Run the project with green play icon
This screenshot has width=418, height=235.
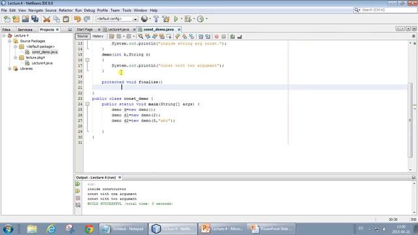pyautogui.click(x=176, y=19)
